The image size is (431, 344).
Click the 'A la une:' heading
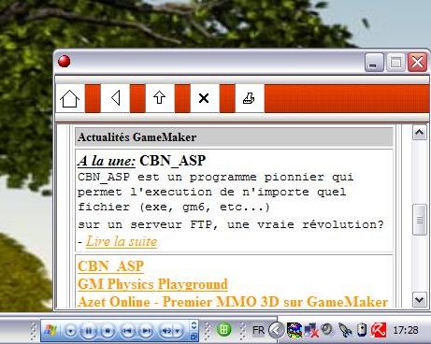107,161
